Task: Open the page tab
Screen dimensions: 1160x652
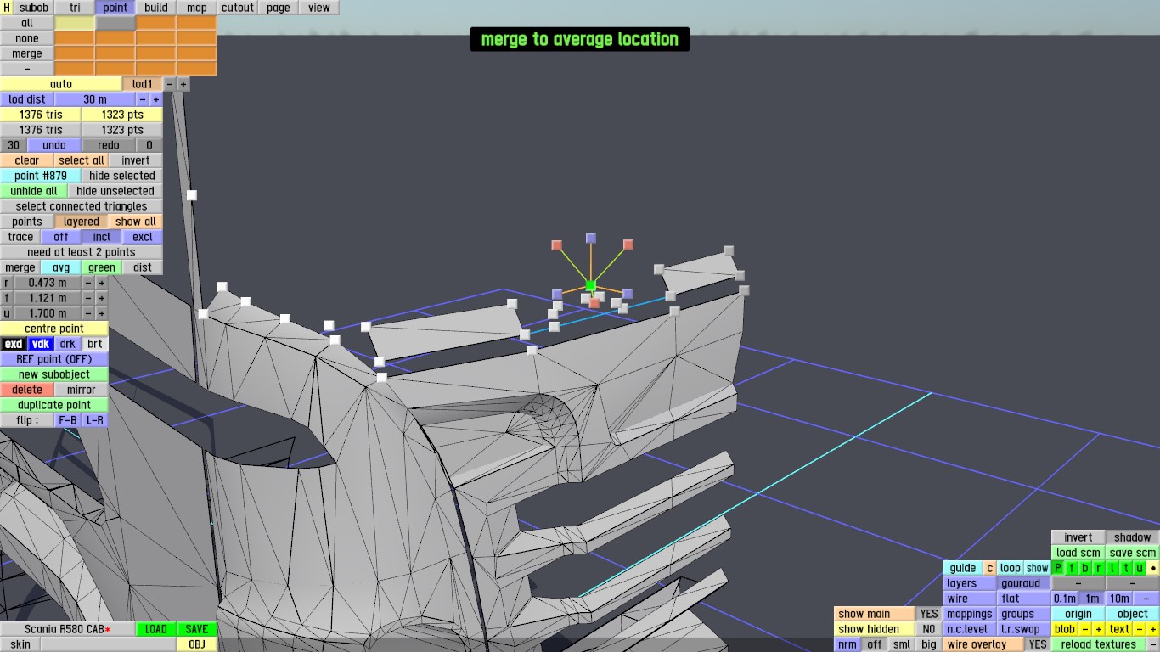Action: coord(279,8)
